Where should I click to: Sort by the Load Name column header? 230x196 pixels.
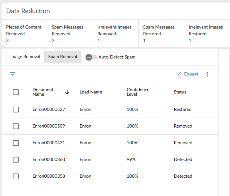coord(91,92)
